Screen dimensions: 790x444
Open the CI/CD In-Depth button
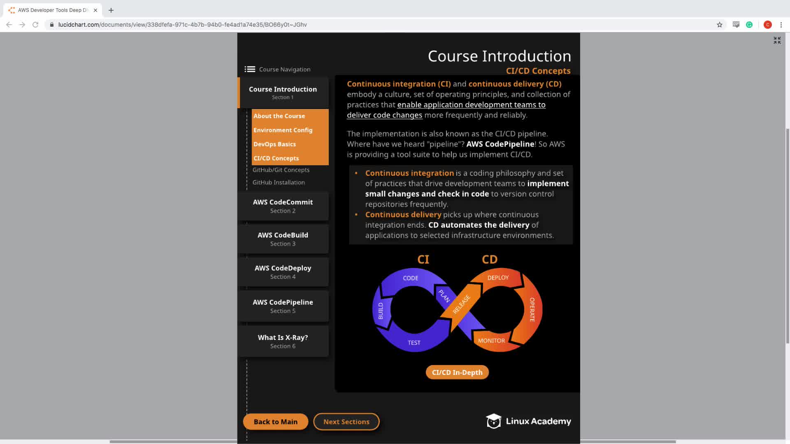(x=457, y=372)
